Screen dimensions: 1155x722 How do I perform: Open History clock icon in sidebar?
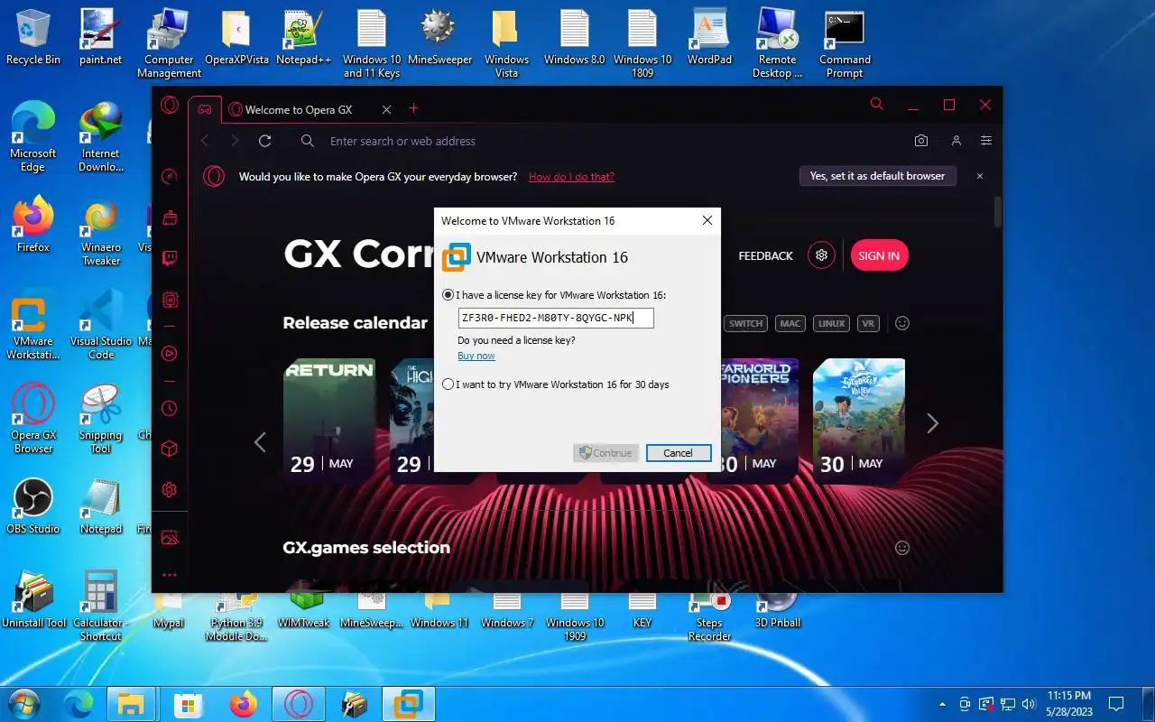coord(169,409)
